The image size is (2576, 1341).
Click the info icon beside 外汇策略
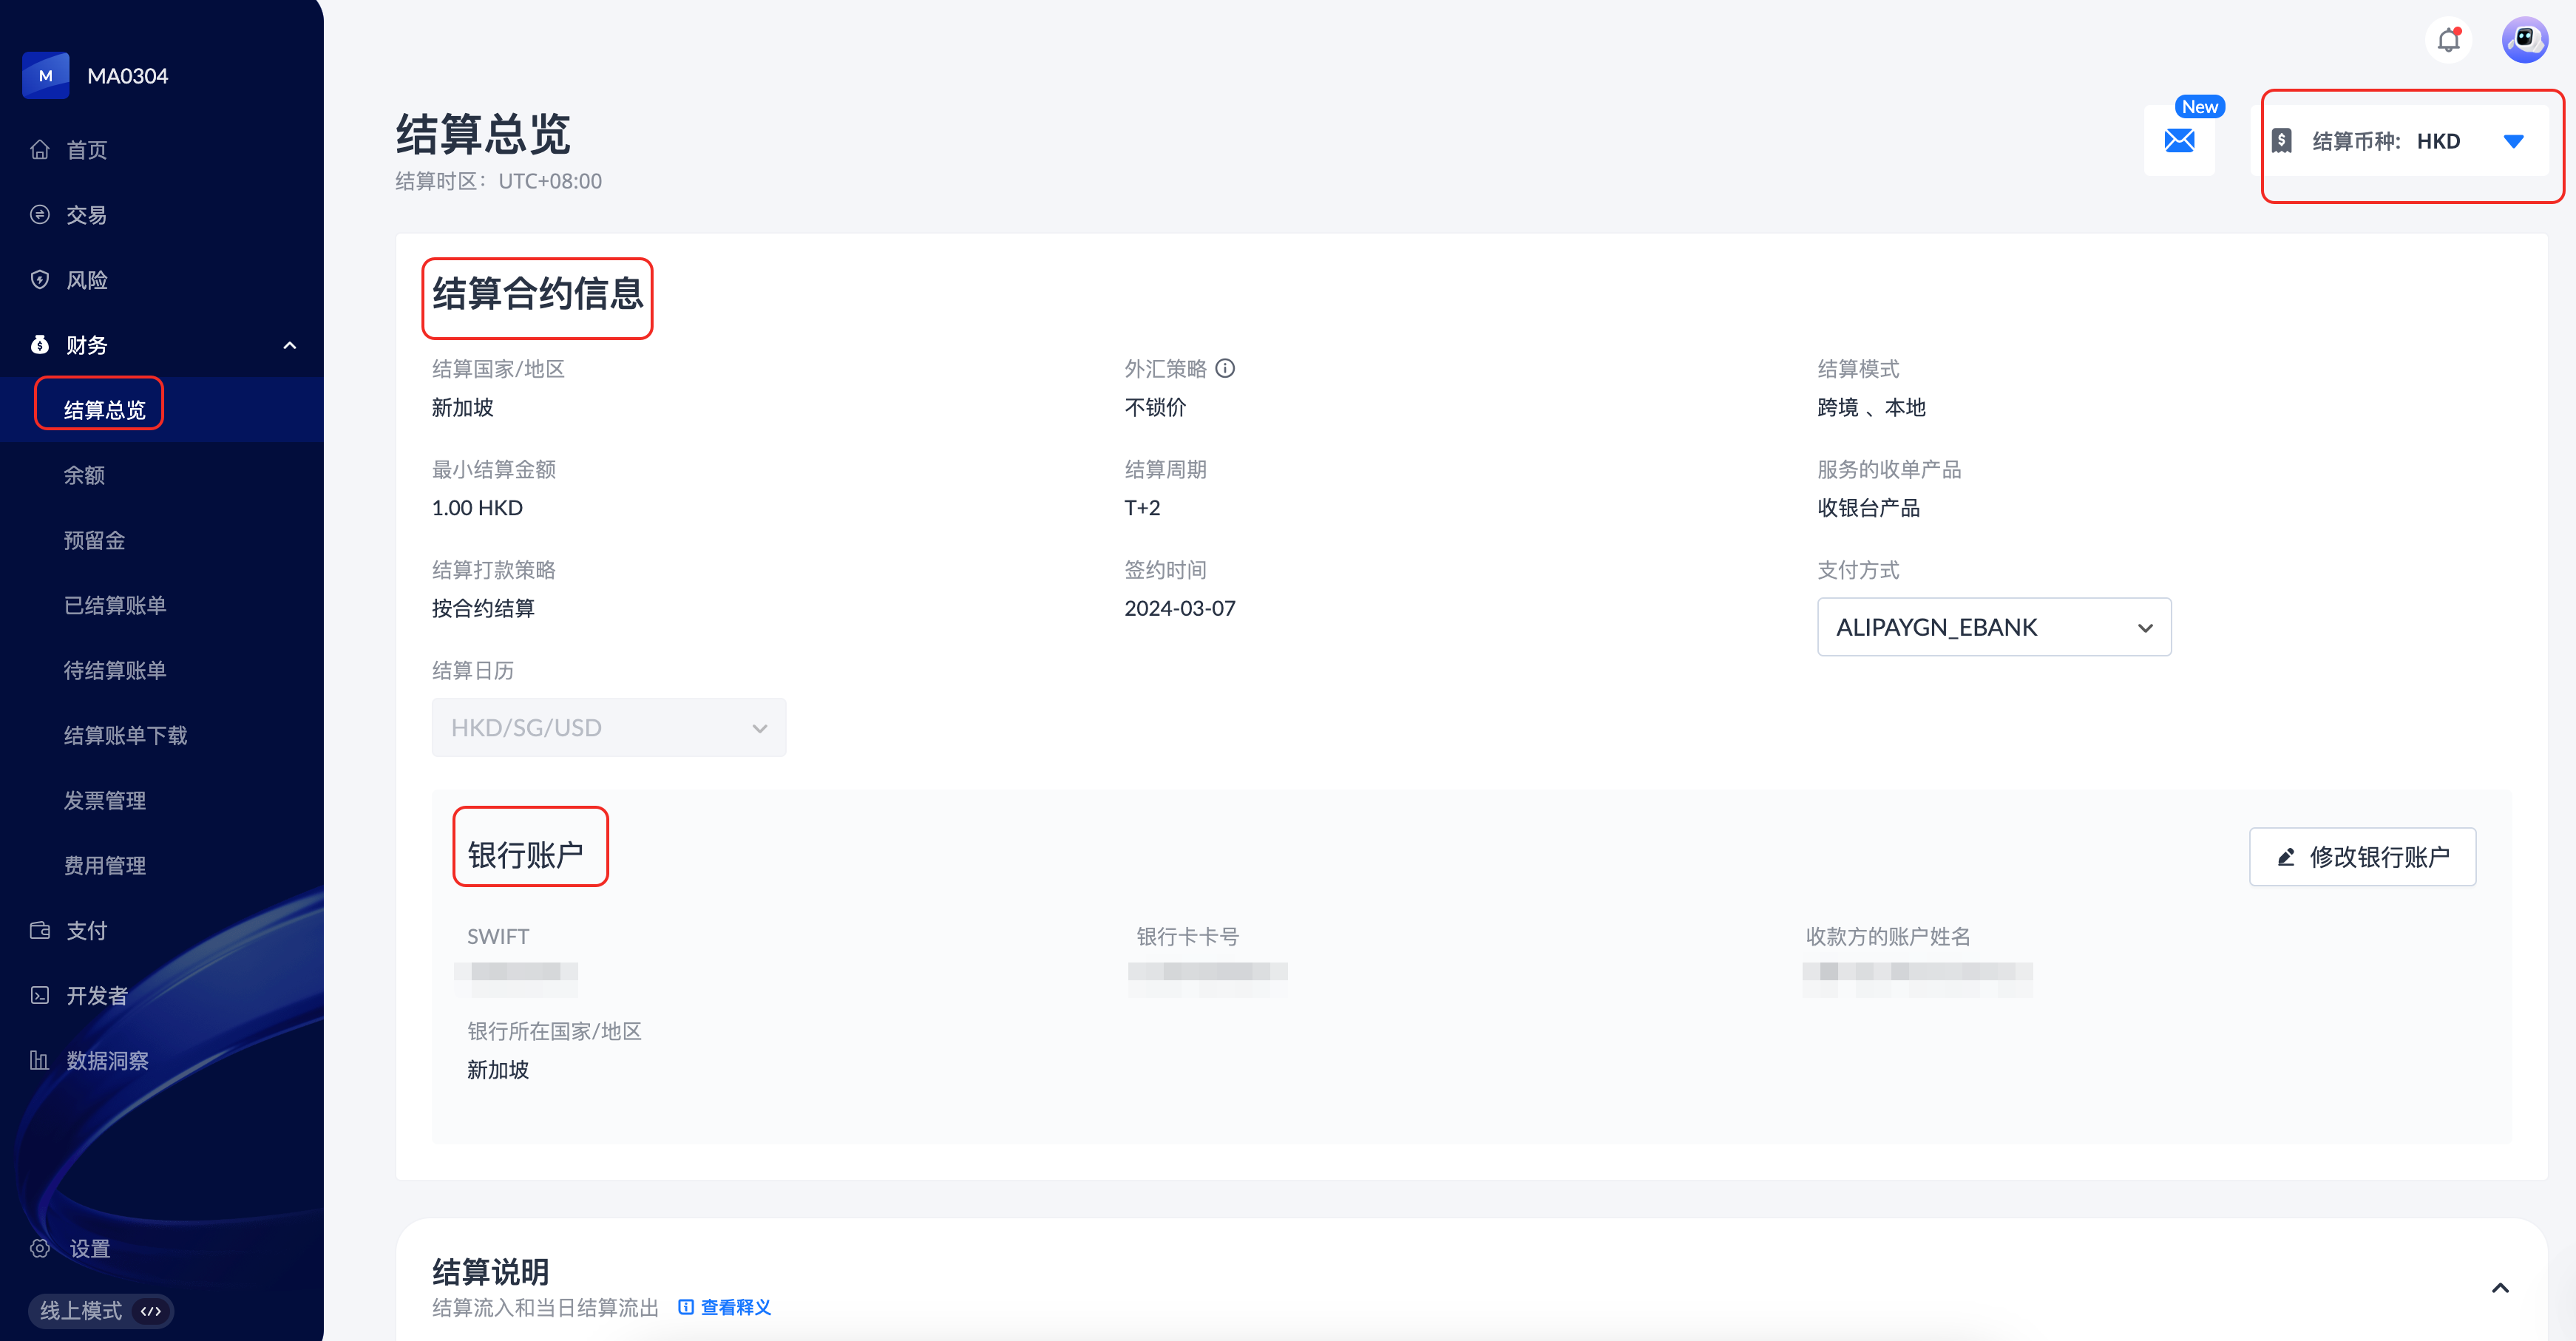point(1225,368)
